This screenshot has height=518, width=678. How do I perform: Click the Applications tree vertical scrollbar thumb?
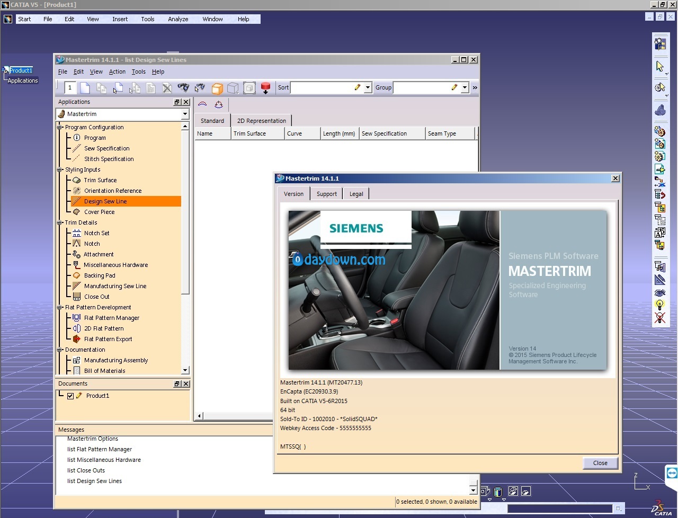[x=185, y=212]
